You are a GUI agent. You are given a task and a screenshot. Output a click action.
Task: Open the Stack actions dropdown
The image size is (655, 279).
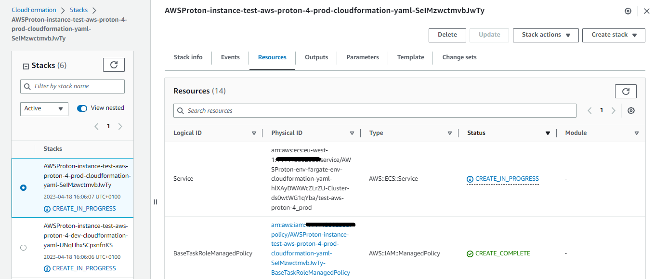[x=546, y=35]
